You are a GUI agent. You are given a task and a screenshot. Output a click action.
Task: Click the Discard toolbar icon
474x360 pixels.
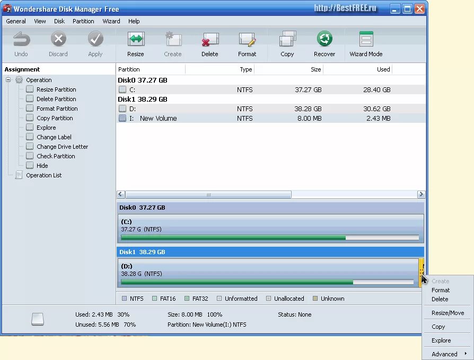click(58, 39)
